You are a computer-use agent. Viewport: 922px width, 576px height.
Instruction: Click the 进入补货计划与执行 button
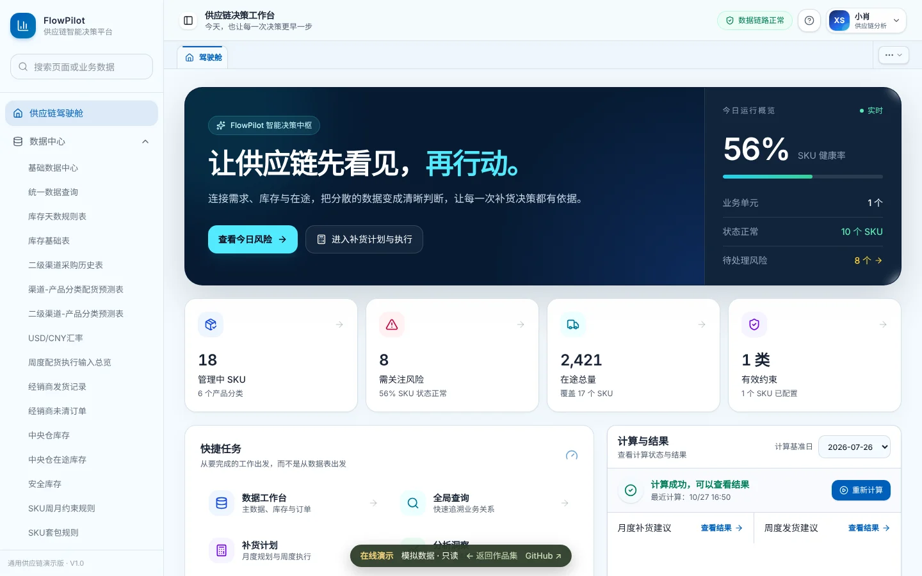[x=364, y=239]
